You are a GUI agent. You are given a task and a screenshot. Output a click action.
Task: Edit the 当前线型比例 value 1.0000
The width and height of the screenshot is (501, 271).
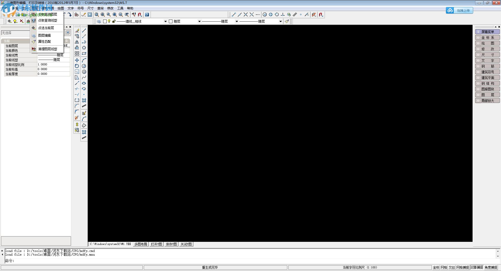click(x=53, y=64)
